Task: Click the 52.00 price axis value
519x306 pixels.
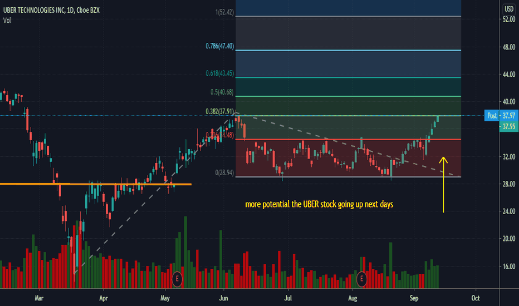Action: tap(509, 19)
